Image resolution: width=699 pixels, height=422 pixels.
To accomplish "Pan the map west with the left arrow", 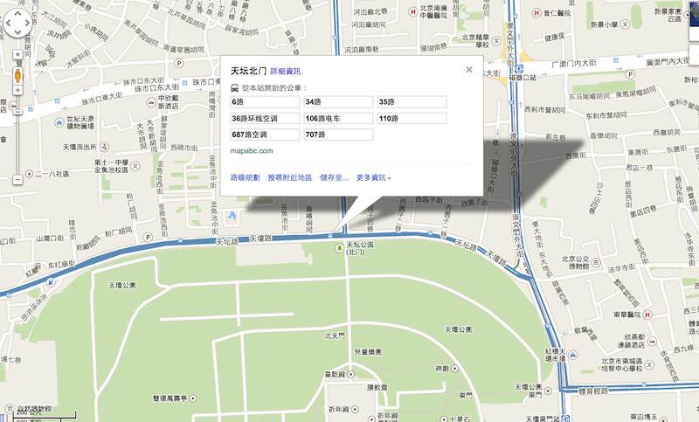I will point(9,23).
